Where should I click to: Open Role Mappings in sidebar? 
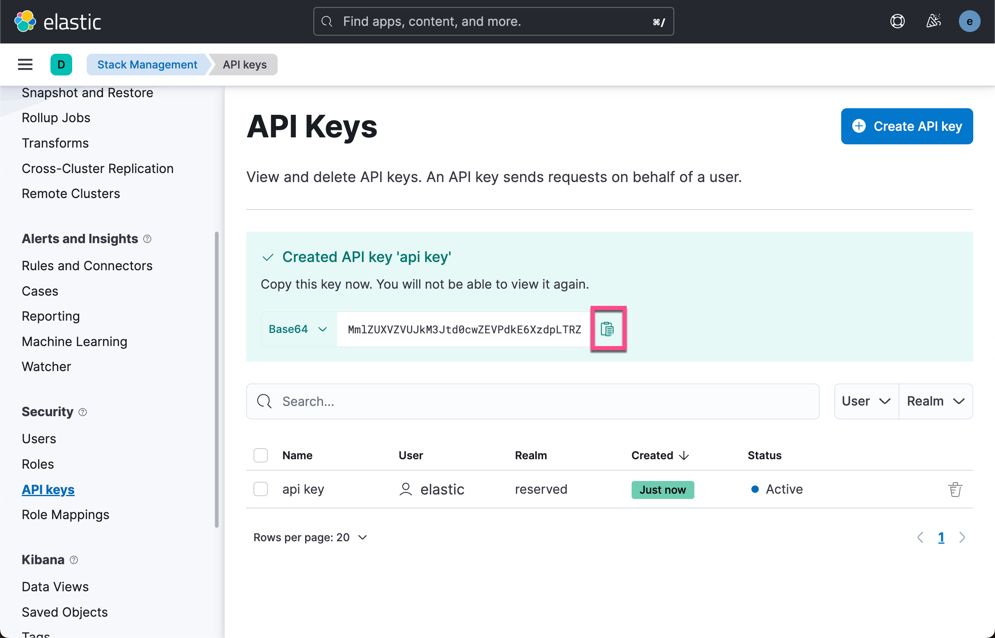[66, 515]
